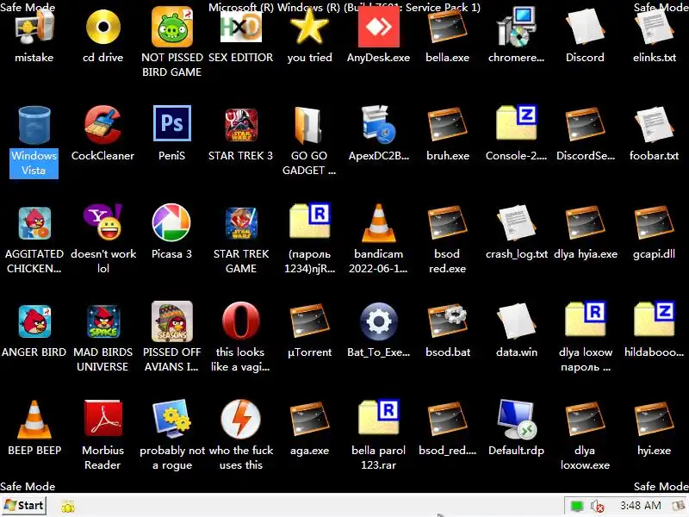Image resolution: width=689 pixels, height=517 pixels.
Task: Select the bsod_red.... icon
Action: click(x=447, y=420)
